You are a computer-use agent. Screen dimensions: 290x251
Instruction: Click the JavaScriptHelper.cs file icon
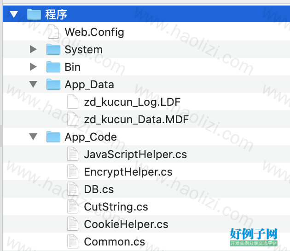tap(73, 154)
